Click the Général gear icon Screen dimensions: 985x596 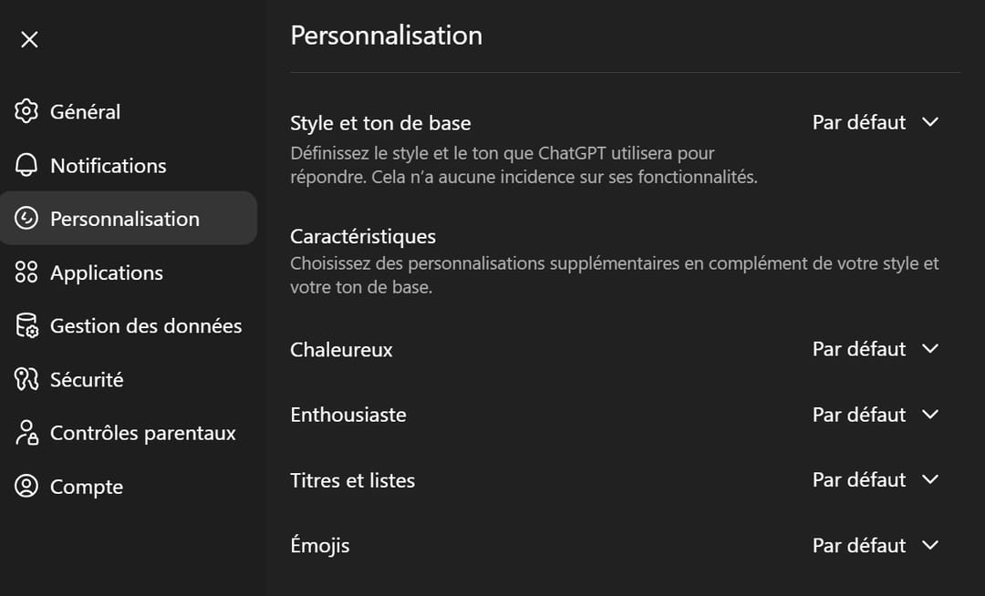26,111
